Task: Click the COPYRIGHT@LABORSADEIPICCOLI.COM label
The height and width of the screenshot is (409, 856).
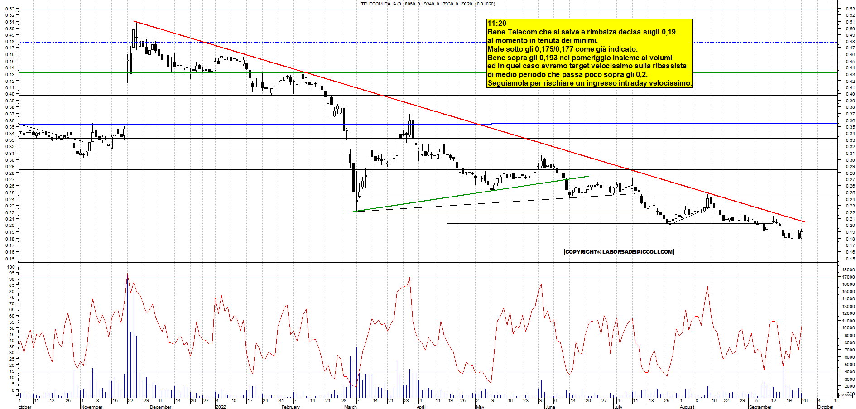Action: [x=619, y=252]
